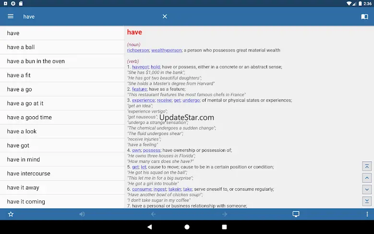Screen dimensions: 374x234
Task: Follow the 'take' link in definition 6
Action: (x=187, y=189)
